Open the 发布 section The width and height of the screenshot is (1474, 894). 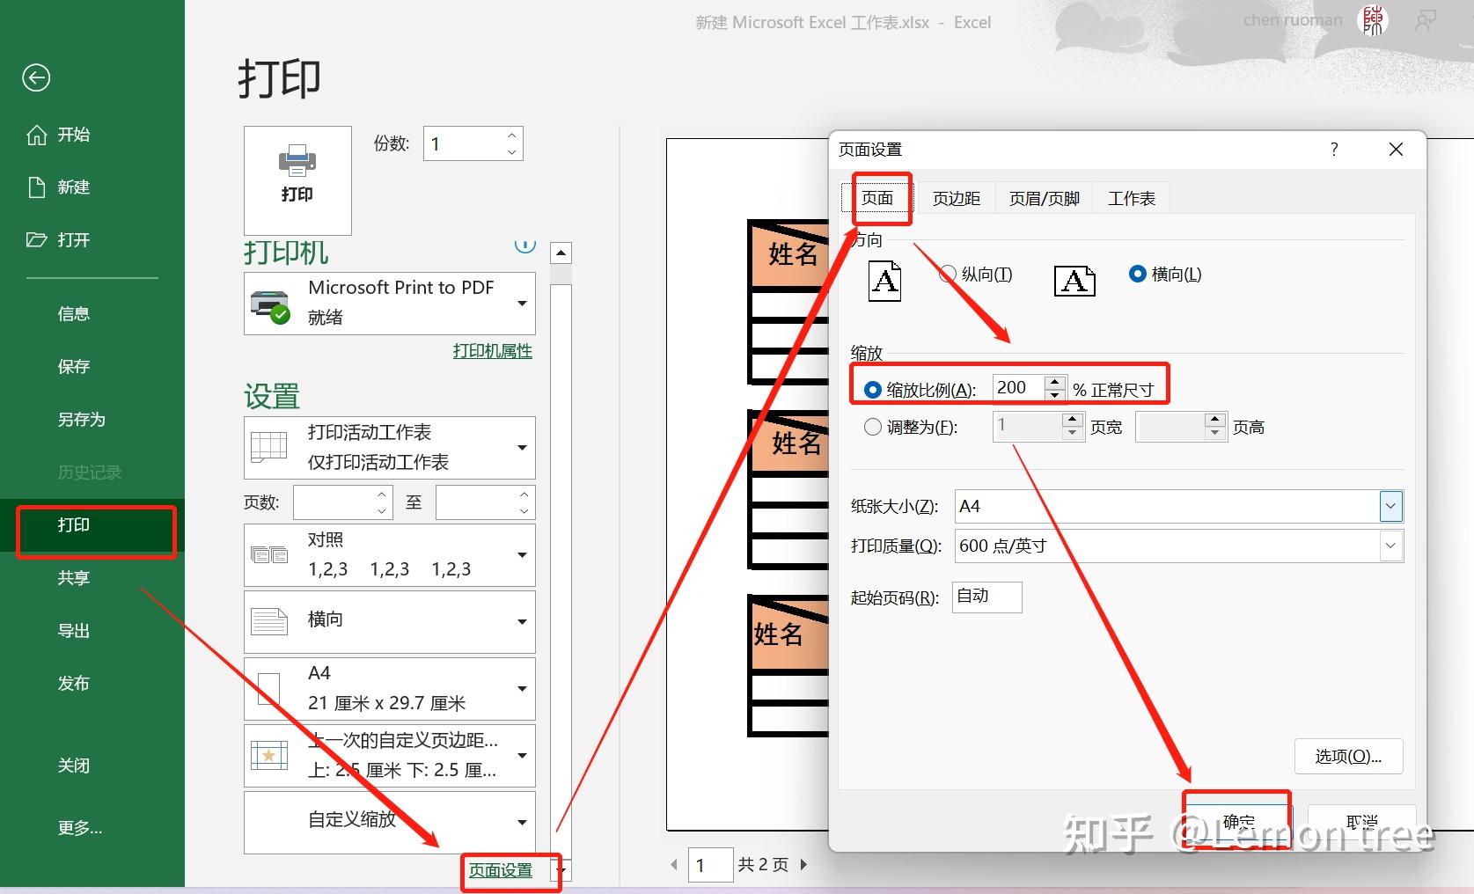pyautogui.click(x=74, y=684)
